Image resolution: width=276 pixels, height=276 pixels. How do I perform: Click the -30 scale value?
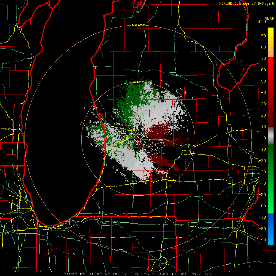pyautogui.click(x=262, y=172)
